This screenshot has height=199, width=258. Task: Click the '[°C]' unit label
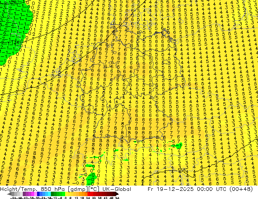coord(94,189)
